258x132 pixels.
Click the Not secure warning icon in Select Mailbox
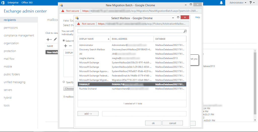79,24
